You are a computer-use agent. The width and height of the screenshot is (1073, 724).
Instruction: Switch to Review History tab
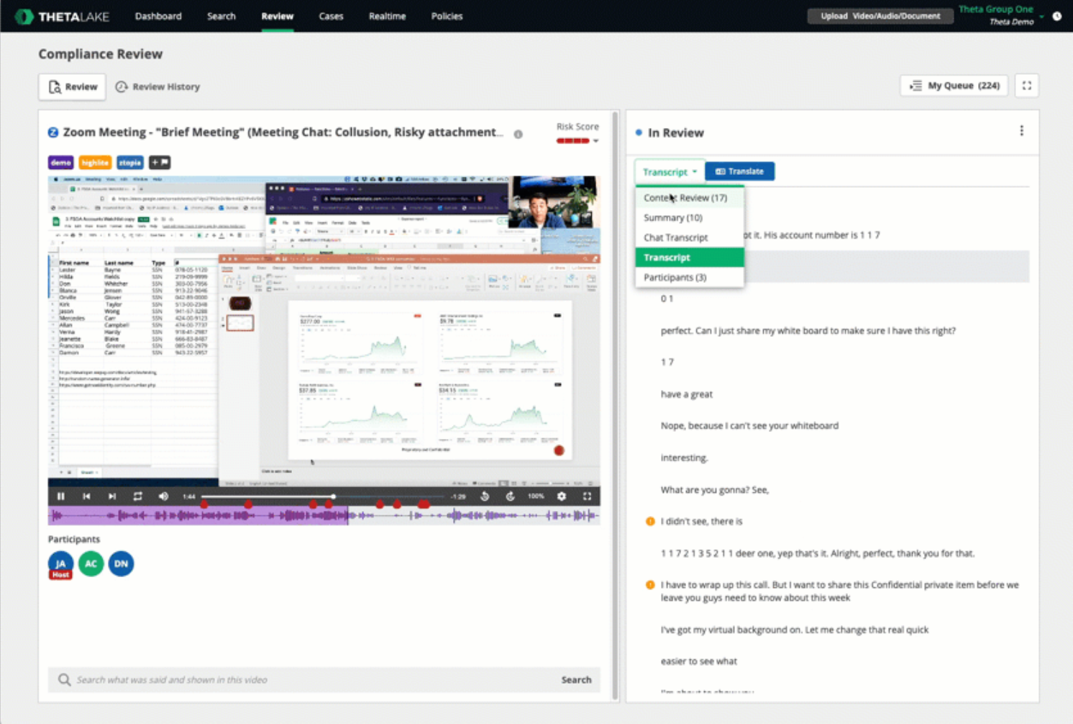coord(157,86)
